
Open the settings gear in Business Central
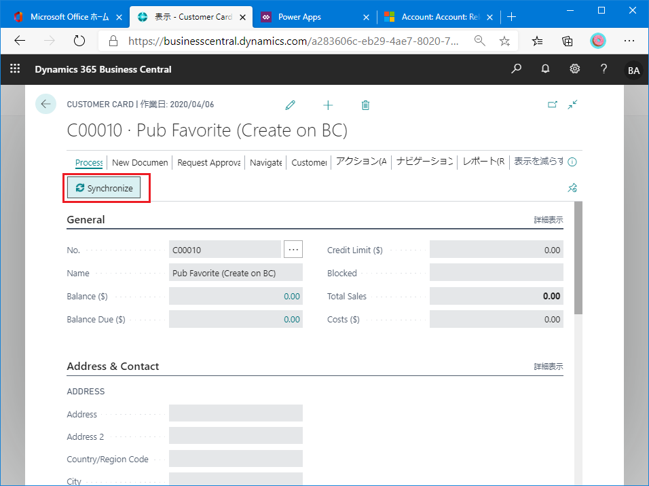click(x=575, y=69)
